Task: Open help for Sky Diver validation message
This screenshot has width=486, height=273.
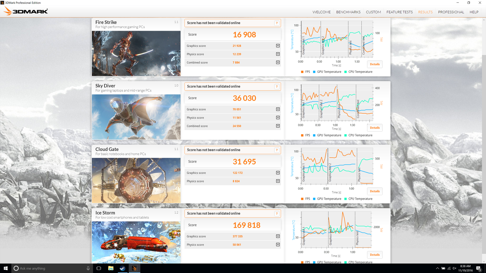Action: point(277,86)
